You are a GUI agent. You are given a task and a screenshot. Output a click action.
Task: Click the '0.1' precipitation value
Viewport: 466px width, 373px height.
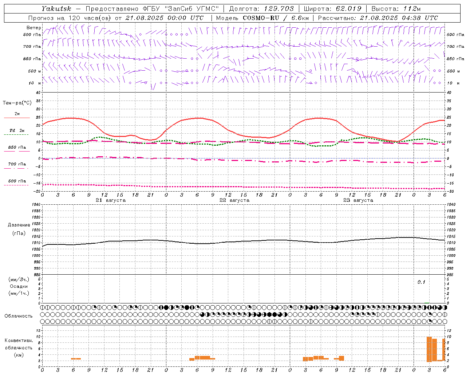[x=421, y=282]
